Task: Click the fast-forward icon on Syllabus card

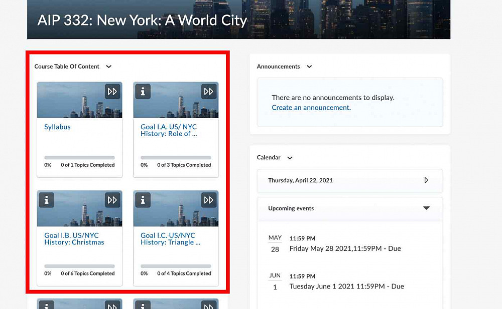Action: click(112, 91)
